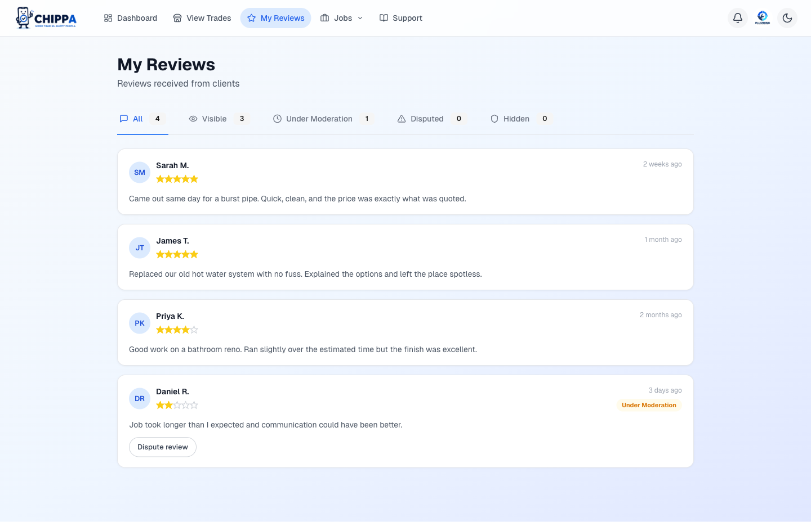Select the All reviews tab
This screenshot has width=811, height=522.
(x=142, y=119)
